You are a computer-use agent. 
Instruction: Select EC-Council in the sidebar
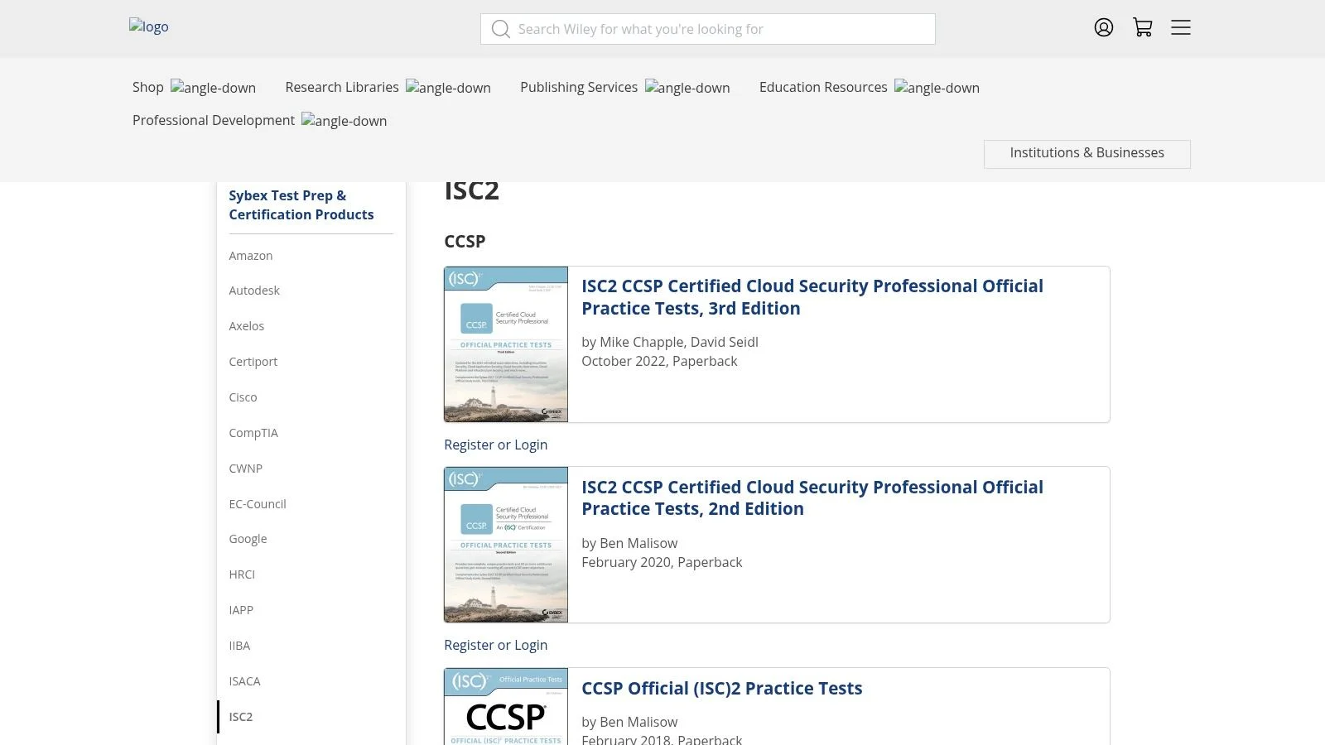pos(258,505)
